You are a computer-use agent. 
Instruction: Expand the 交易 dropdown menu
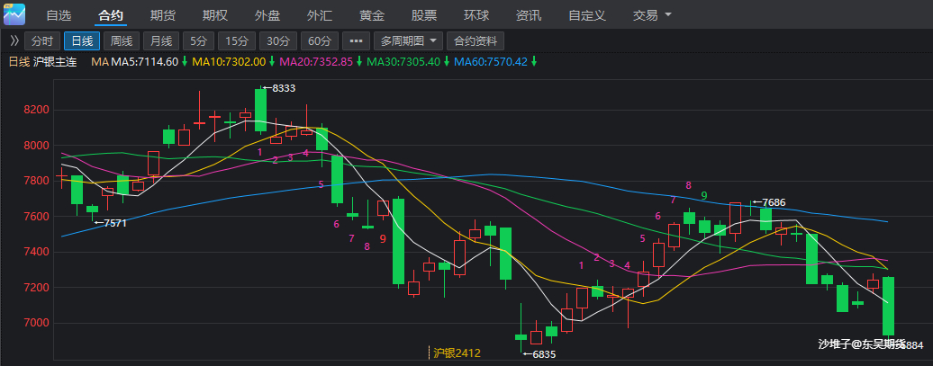652,15
